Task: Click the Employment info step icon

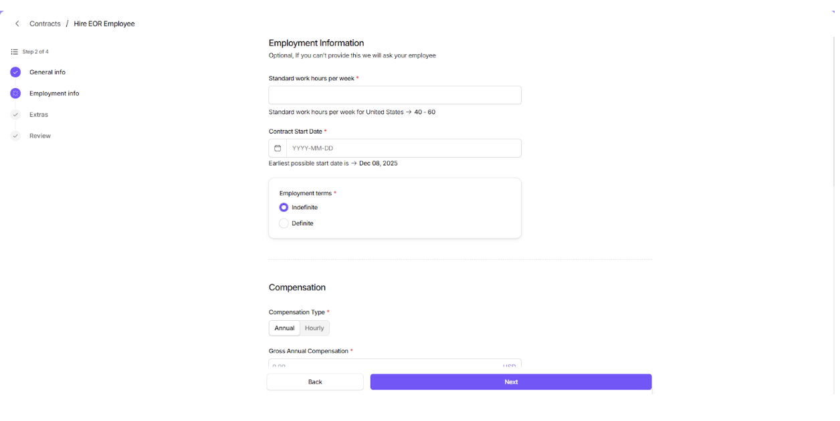Action: click(15, 94)
